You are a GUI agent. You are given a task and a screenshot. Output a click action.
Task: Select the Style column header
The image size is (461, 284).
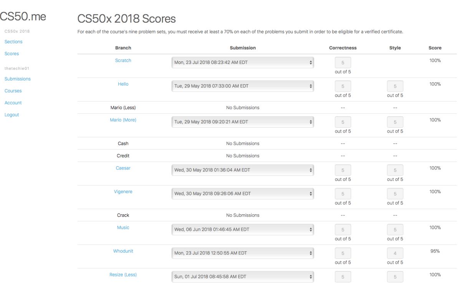395,48
